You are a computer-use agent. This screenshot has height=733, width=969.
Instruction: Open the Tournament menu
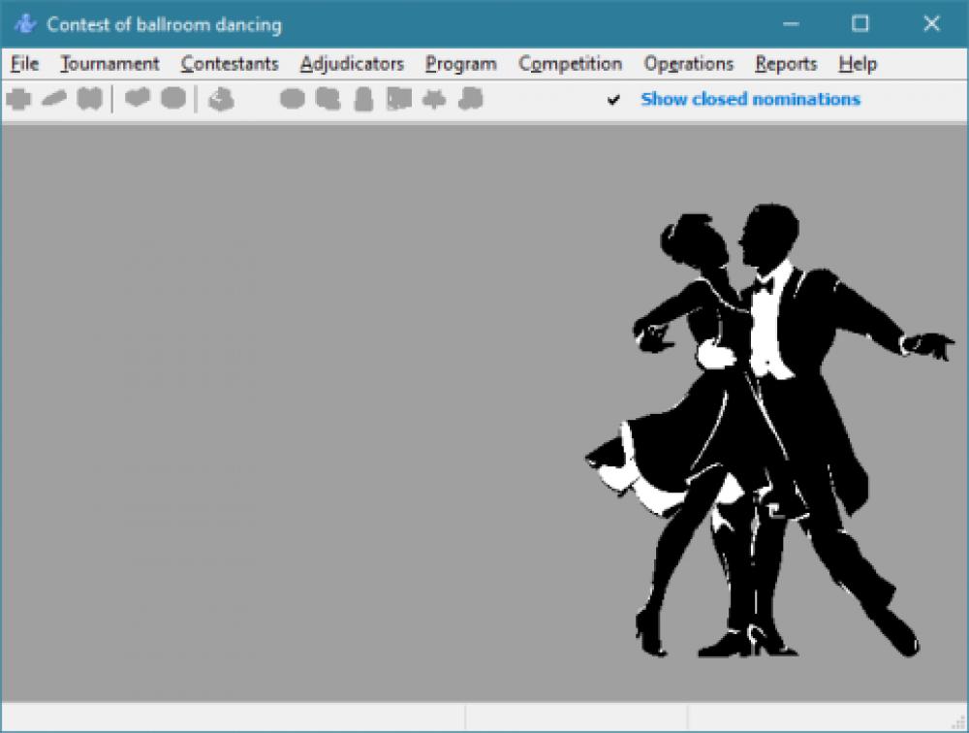point(109,64)
